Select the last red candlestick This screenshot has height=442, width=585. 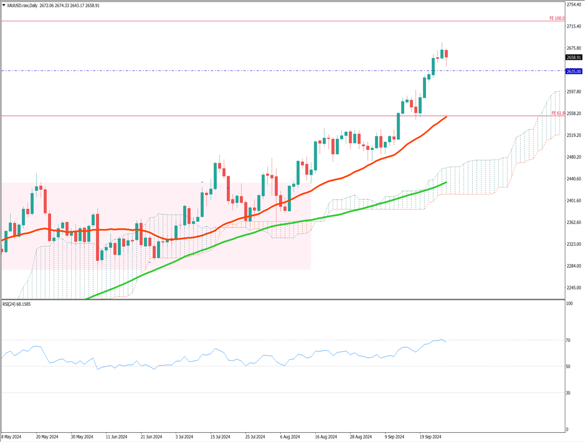coord(446,54)
